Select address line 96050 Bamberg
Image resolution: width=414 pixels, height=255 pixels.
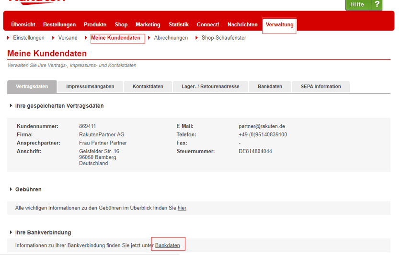pyautogui.click(x=97, y=157)
